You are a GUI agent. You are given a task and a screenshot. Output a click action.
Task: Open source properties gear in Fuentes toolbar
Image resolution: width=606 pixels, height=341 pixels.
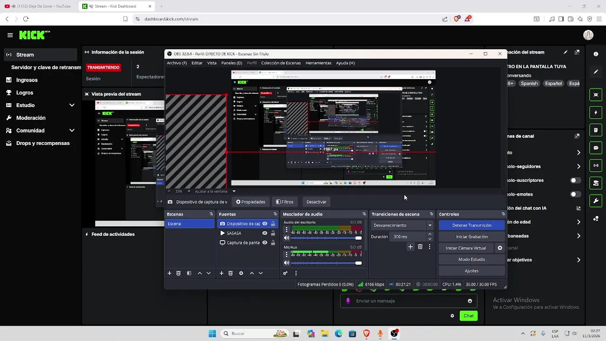[x=241, y=273]
